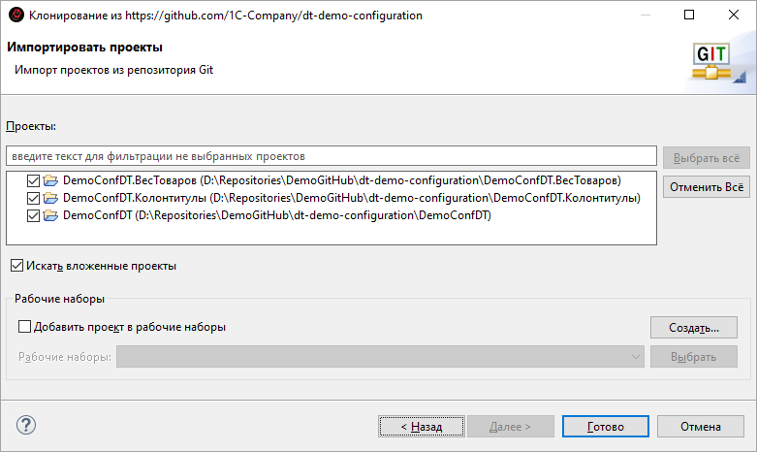Click the folder icon of DemoConfDT.Колонтитулы project

[51, 198]
